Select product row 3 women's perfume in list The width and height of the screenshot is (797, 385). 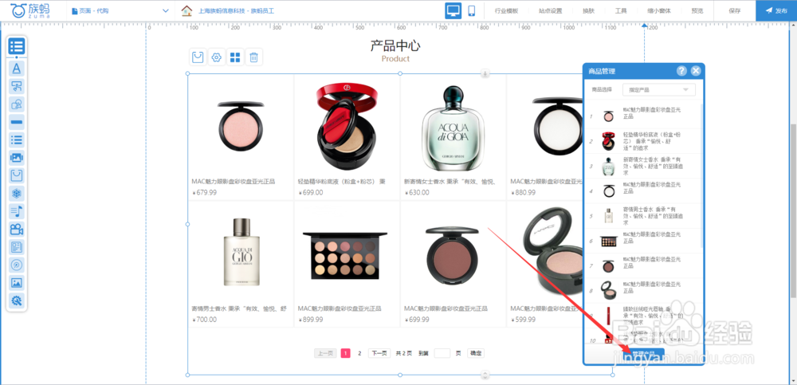pos(642,166)
